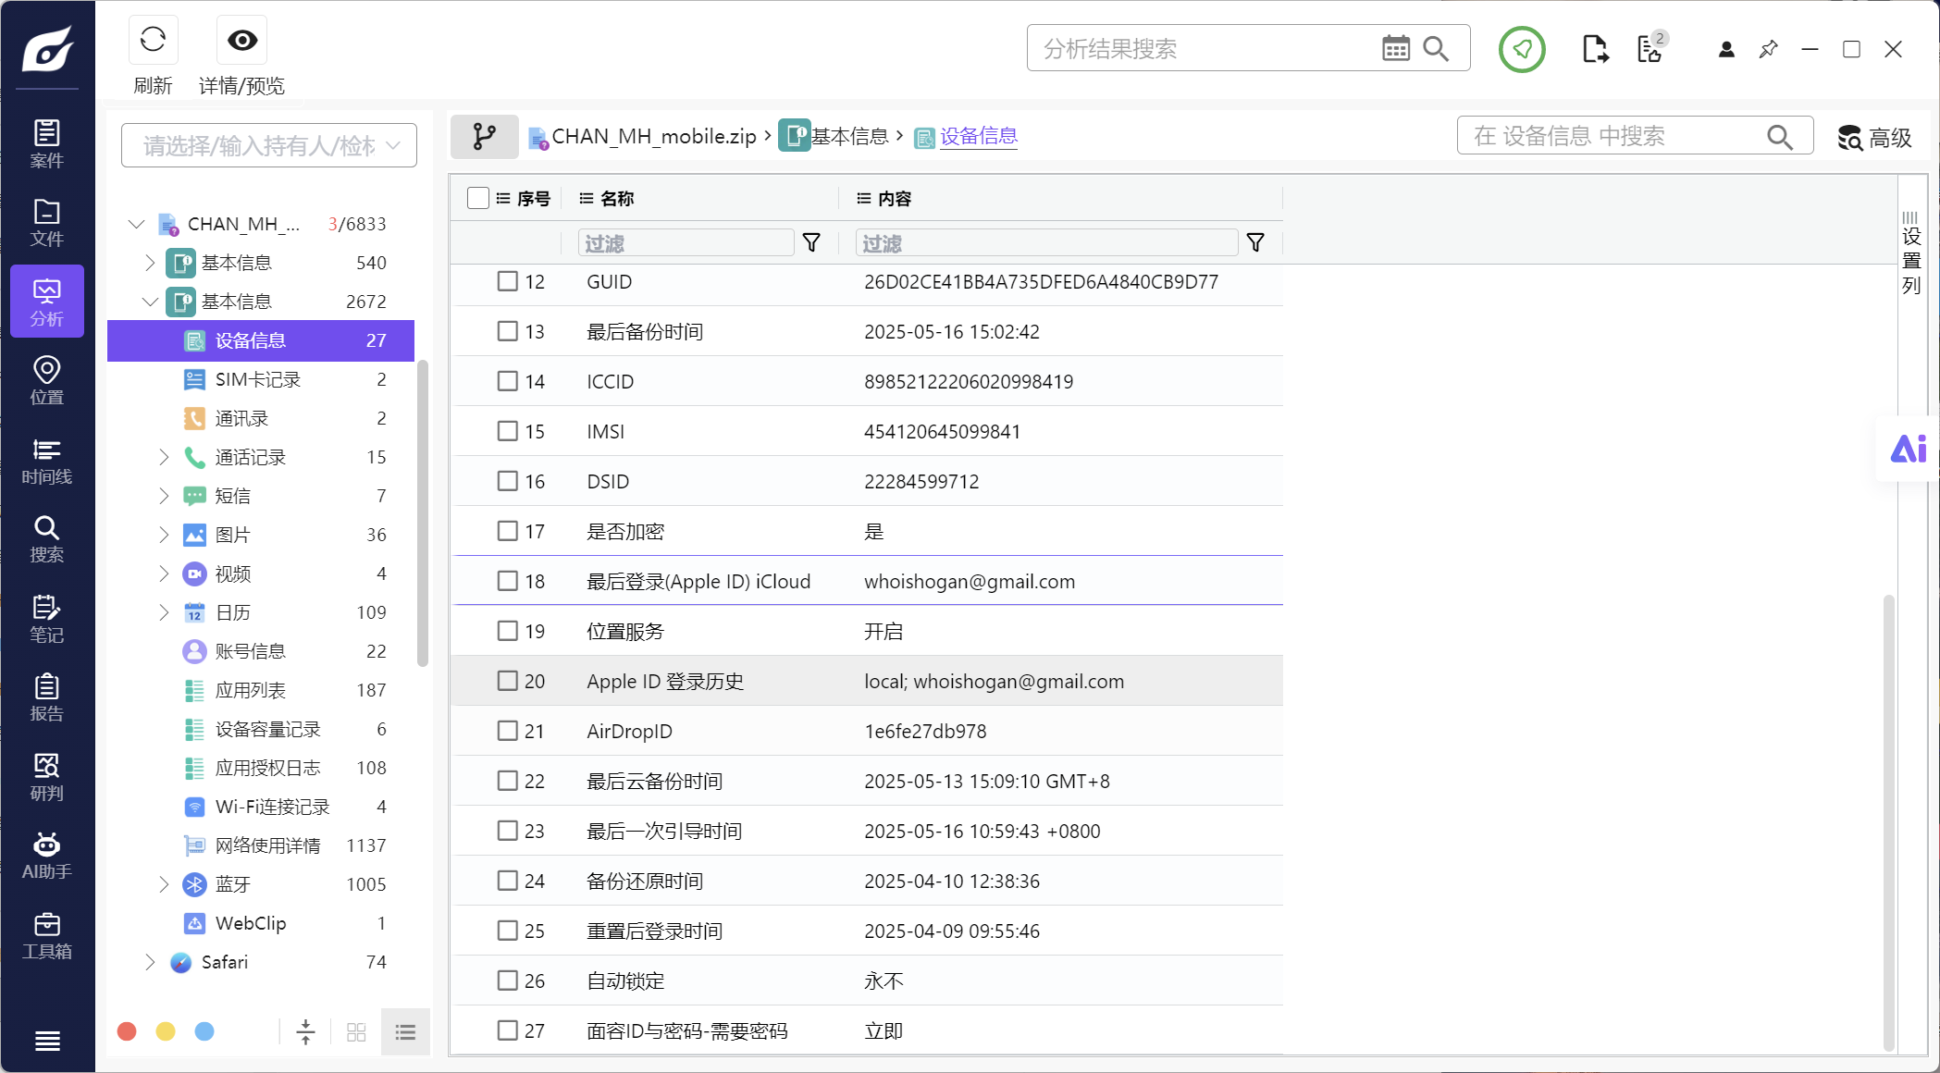This screenshot has height=1073, width=1940.
Task: Switch to list view icon
Action: click(x=405, y=1032)
